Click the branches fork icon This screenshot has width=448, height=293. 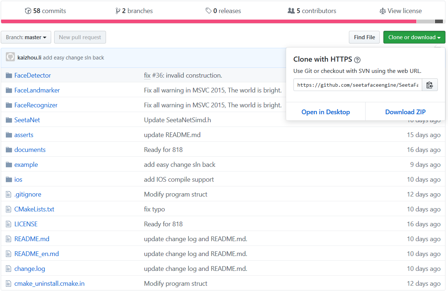[118, 11]
